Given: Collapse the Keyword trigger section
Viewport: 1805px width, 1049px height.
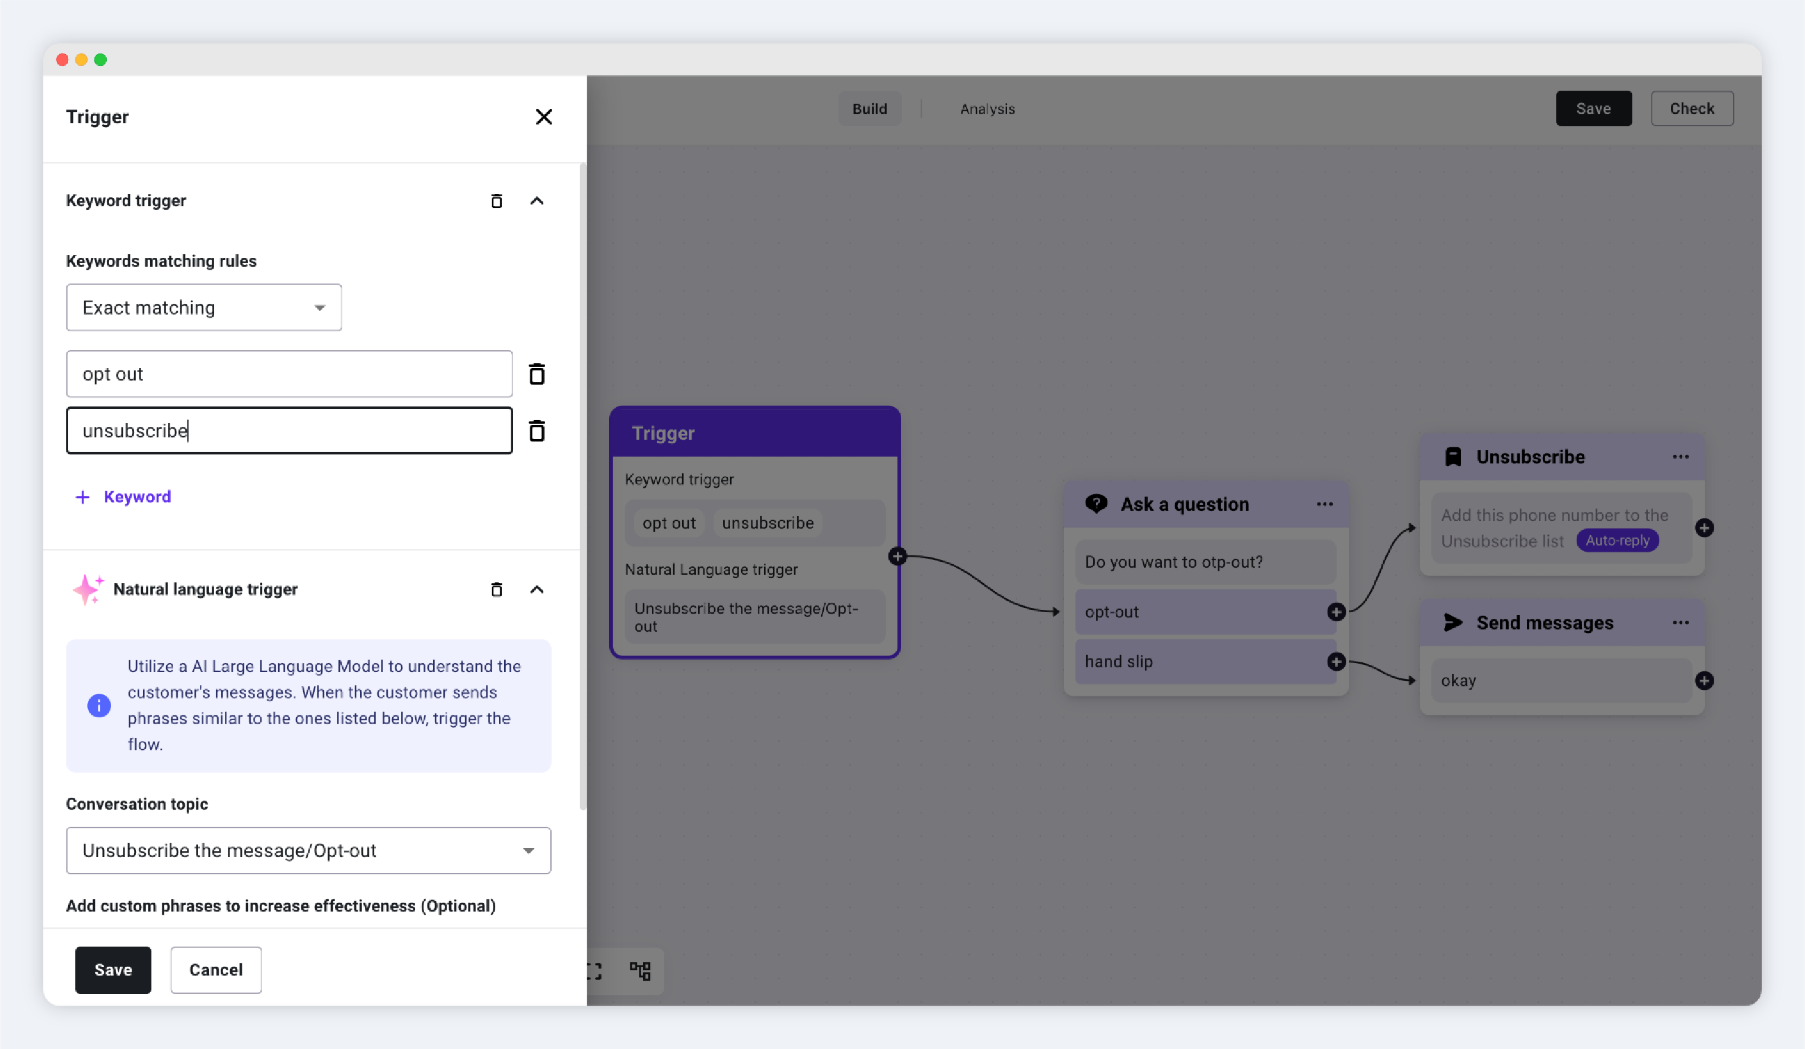Looking at the screenshot, I should tap(536, 201).
